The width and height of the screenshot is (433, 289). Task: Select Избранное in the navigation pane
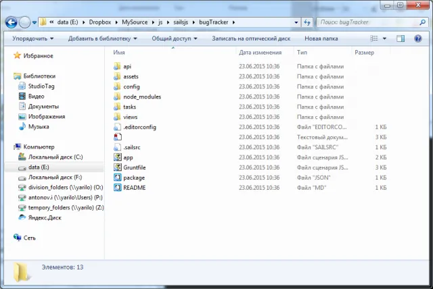[x=38, y=56]
